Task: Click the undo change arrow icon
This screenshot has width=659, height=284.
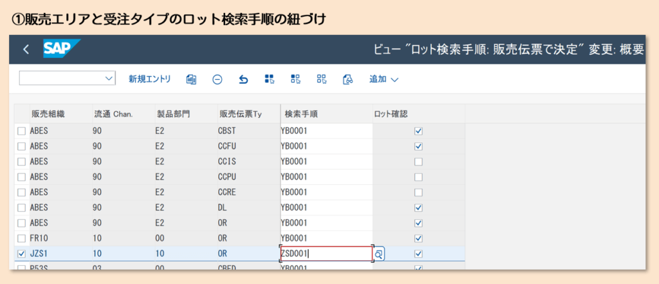Action: pos(243,79)
